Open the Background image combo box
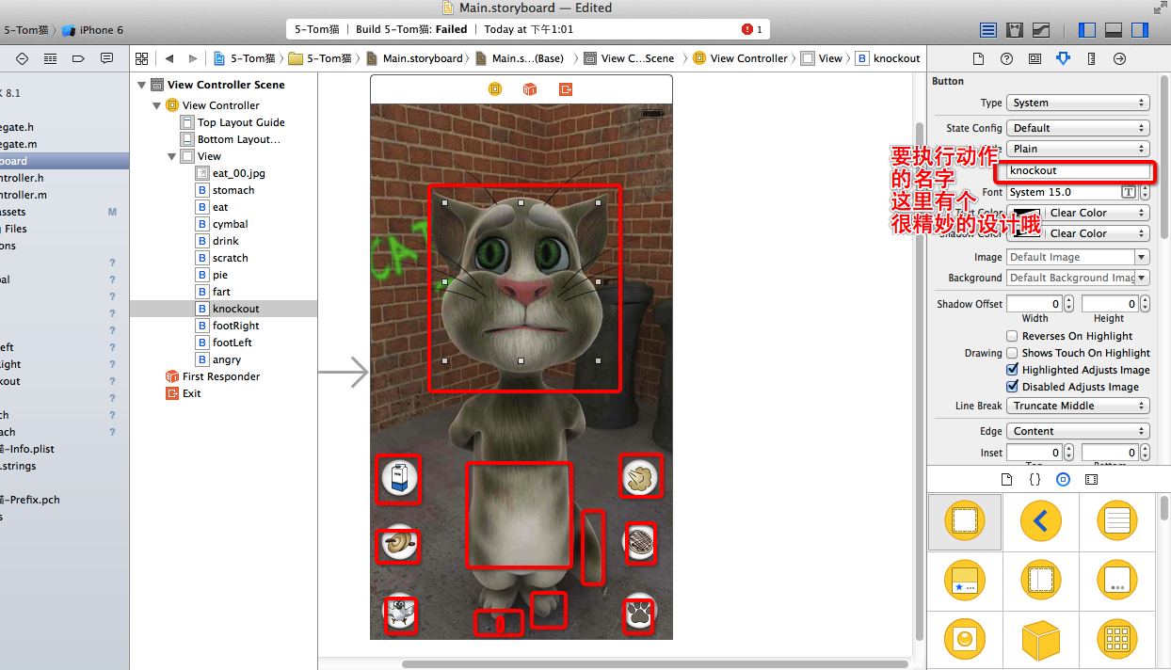The height and width of the screenshot is (670, 1171). [1078, 278]
